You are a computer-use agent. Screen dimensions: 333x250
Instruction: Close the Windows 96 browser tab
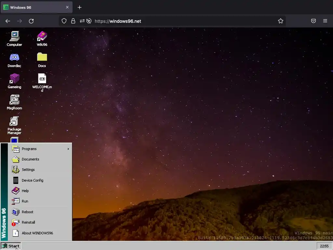(x=67, y=7)
